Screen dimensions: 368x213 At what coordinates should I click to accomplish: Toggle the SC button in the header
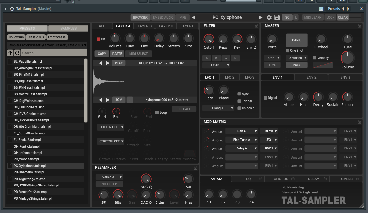[287, 17]
